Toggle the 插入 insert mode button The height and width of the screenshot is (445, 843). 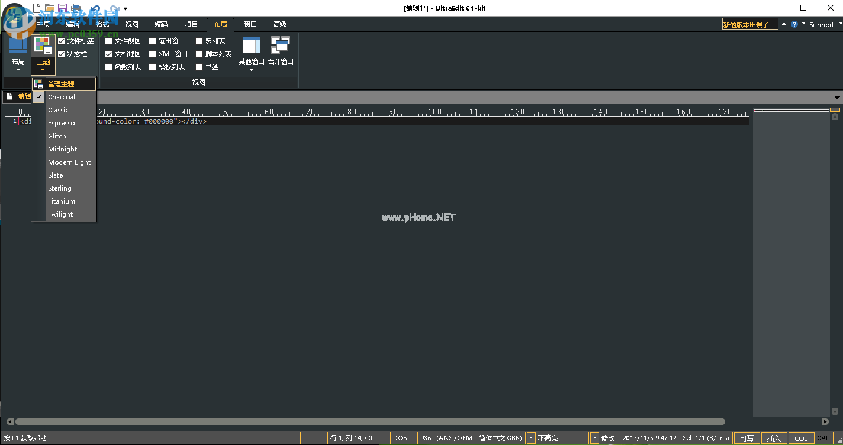(774, 438)
